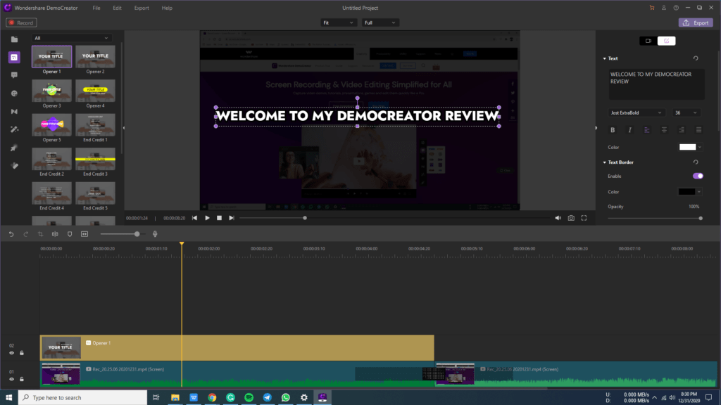
Task: Open the Export menu
Action: (142, 8)
